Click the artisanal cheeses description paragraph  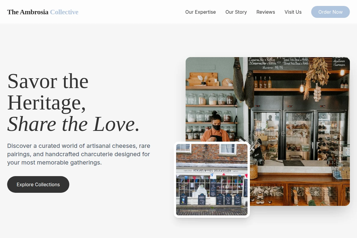[x=79, y=154]
